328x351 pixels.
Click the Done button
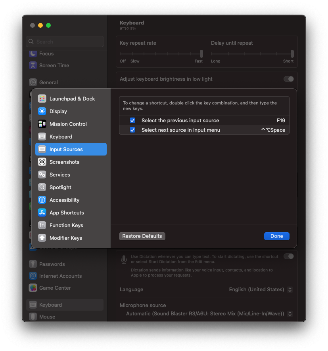click(276, 236)
